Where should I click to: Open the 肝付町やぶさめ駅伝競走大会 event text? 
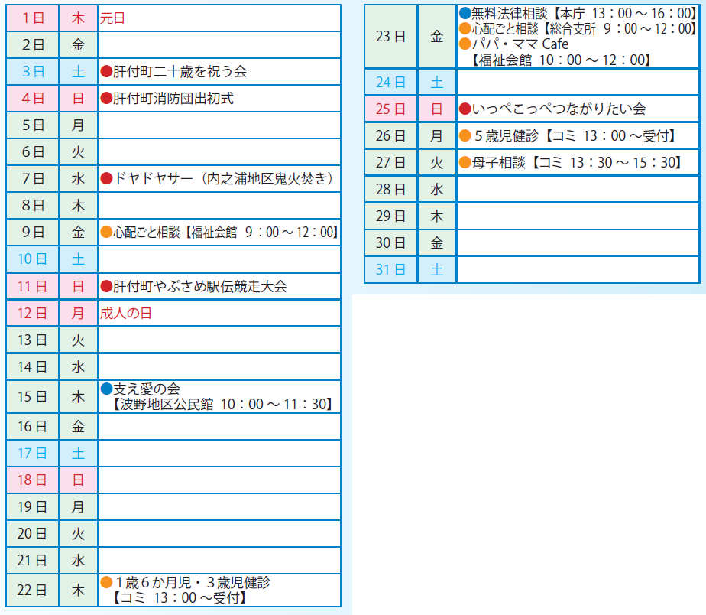pyautogui.click(x=200, y=287)
